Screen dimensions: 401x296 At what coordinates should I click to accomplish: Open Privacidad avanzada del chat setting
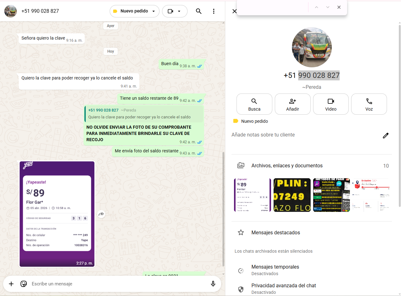tap(283, 288)
